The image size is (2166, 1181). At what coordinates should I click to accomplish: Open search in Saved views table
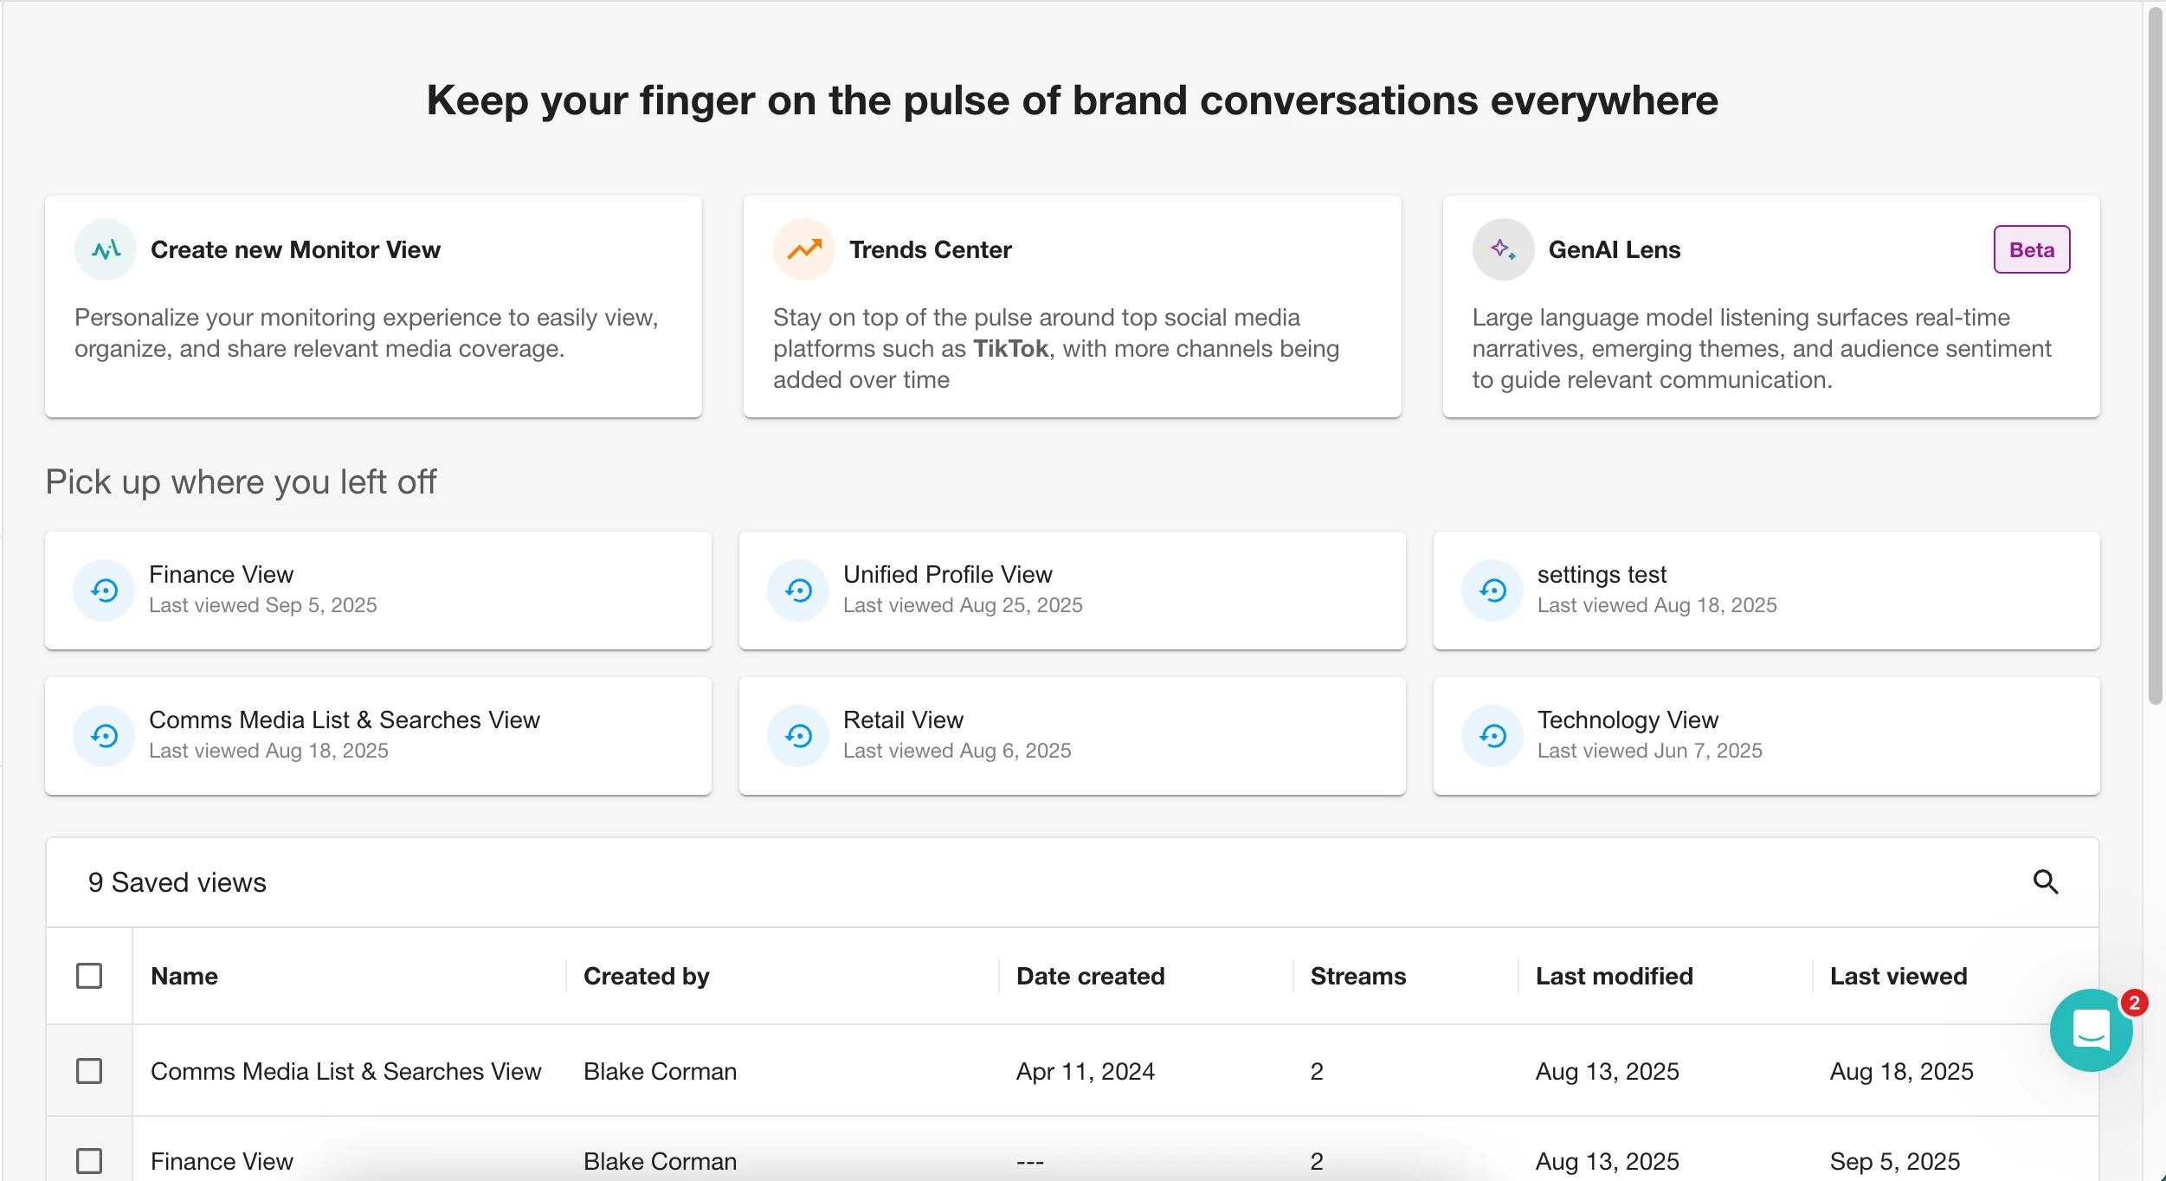2045,882
